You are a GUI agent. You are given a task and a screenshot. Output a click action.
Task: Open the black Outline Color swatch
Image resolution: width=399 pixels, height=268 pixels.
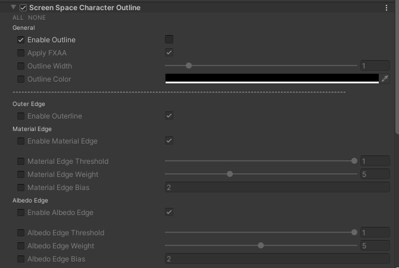[x=272, y=79]
